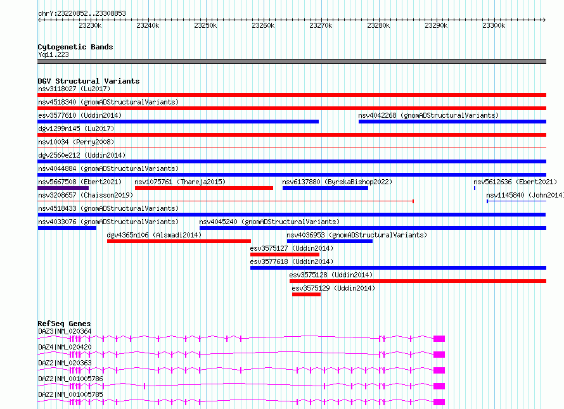Click the DAZ2|NM_001005785 gene label

[70, 394]
